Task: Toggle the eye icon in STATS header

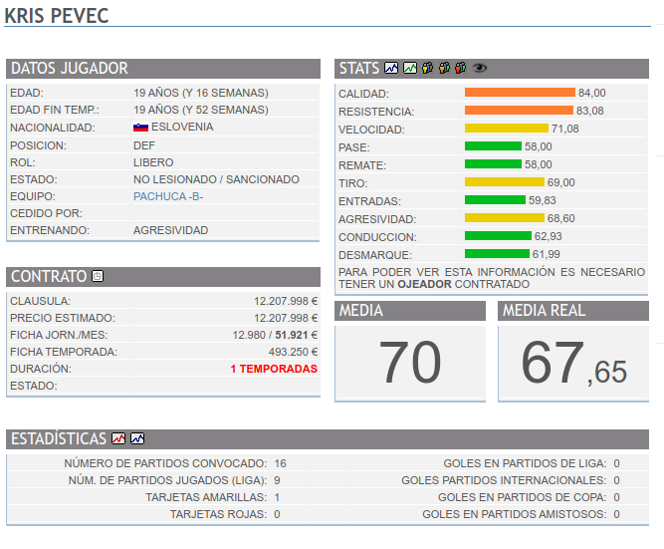Action: pyautogui.click(x=480, y=69)
